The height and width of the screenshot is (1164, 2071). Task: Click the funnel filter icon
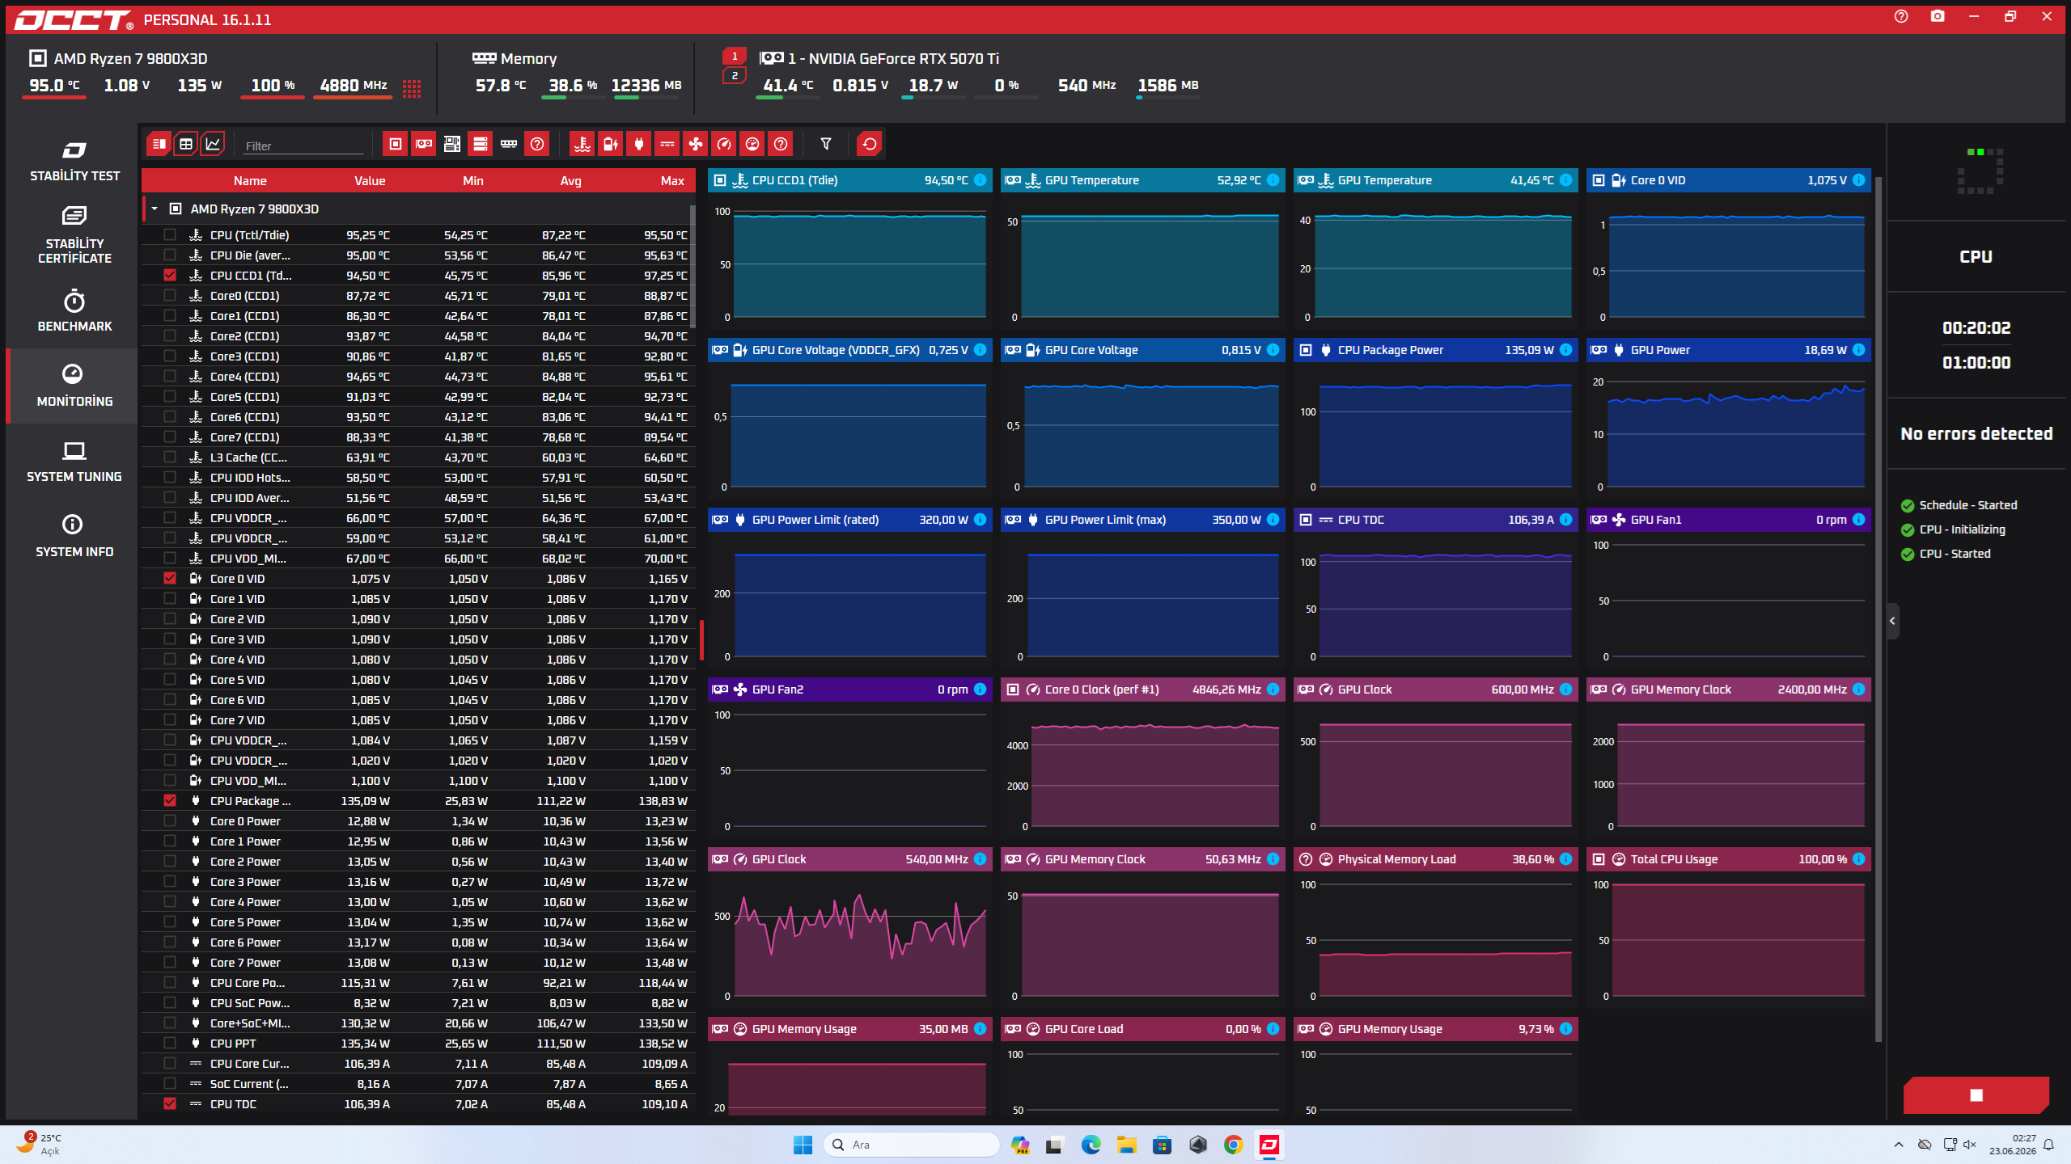click(826, 144)
